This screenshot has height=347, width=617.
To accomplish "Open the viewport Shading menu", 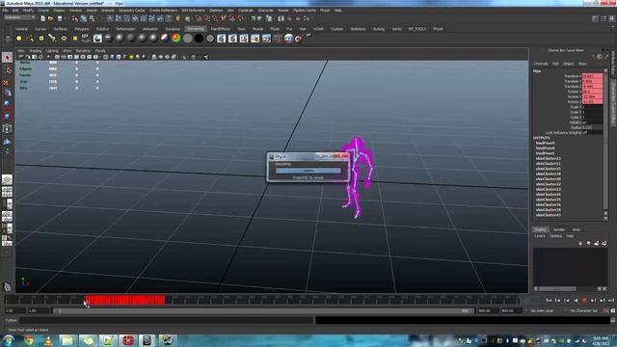I will click(x=36, y=51).
